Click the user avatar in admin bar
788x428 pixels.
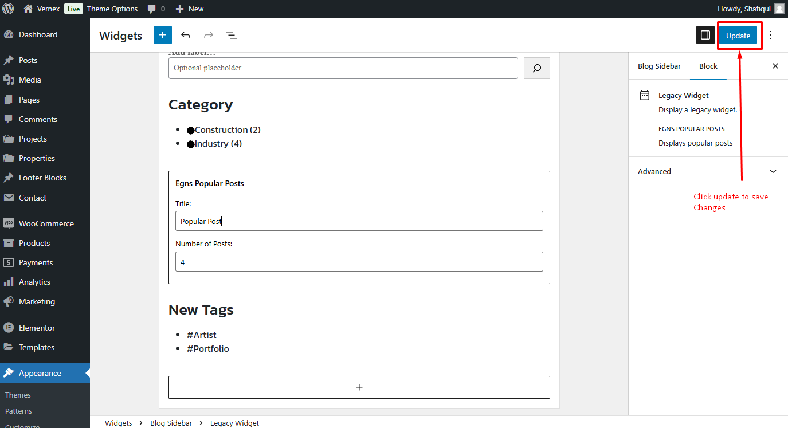(x=779, y=9)
